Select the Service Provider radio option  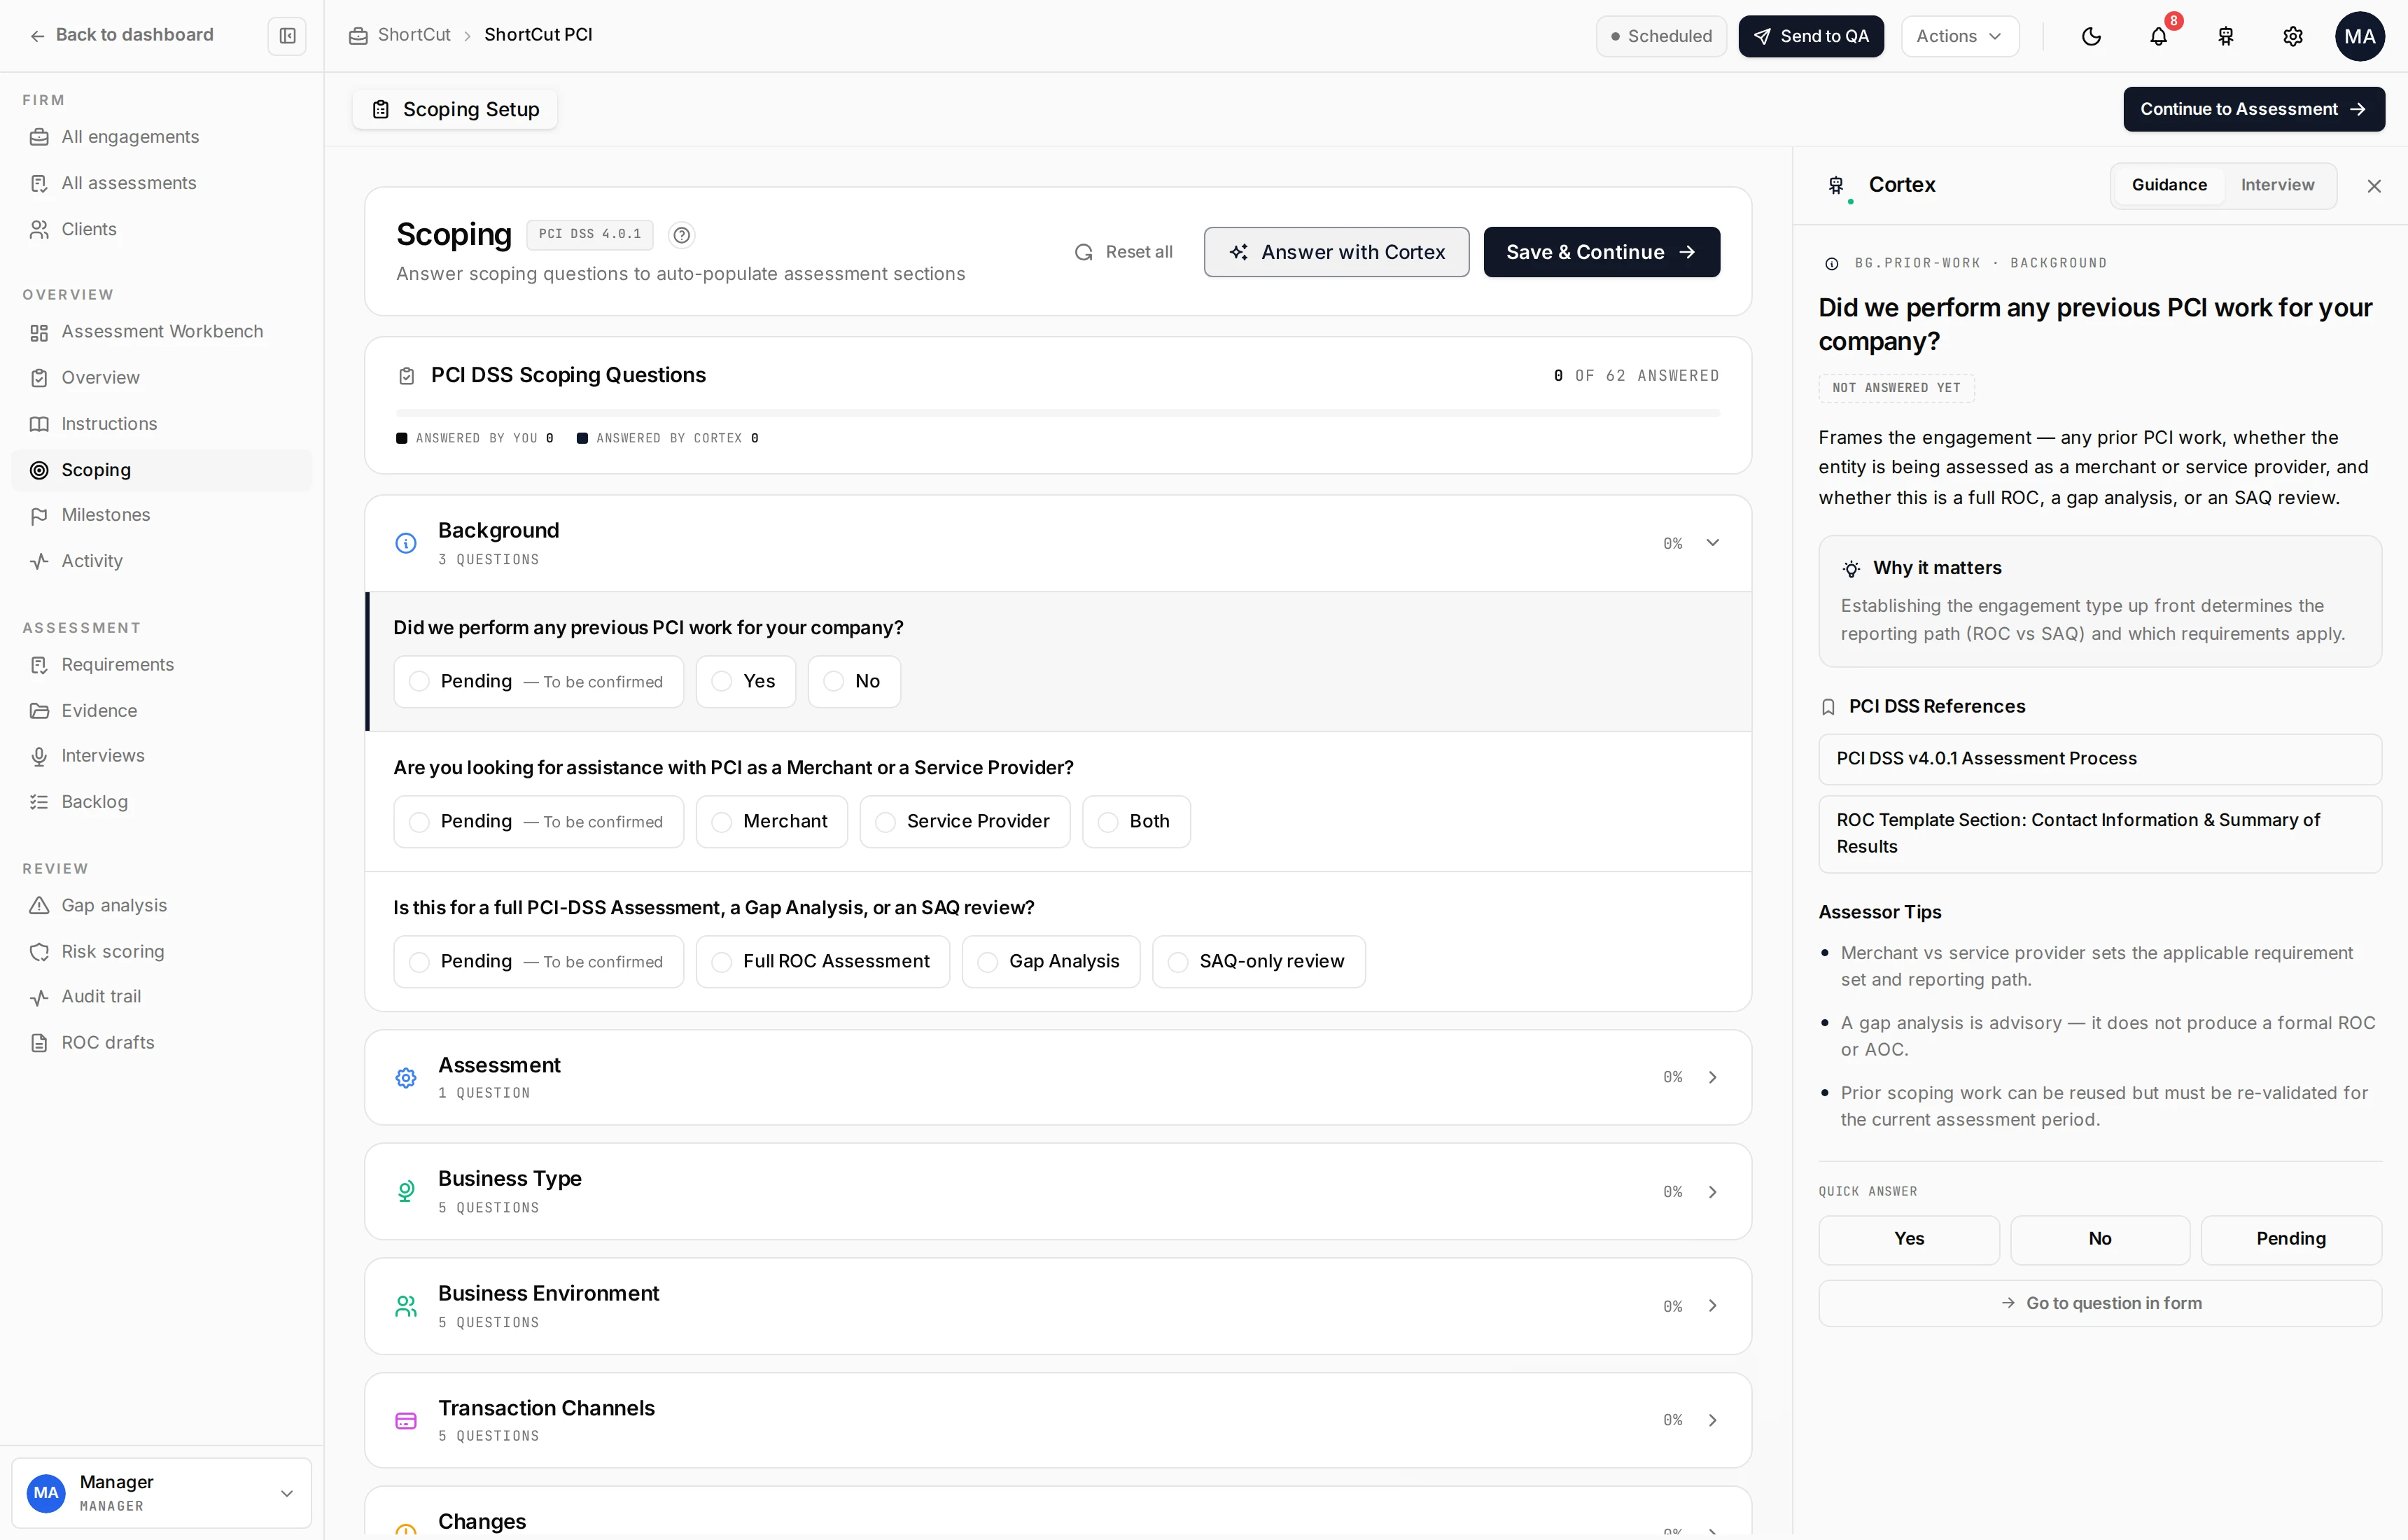click(964, 821)
